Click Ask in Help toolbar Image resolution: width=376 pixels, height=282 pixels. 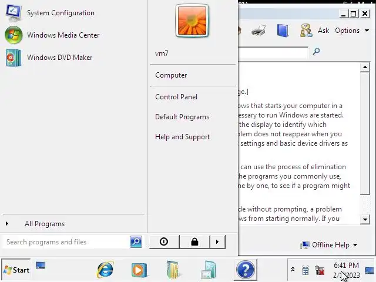pos(324,31)
